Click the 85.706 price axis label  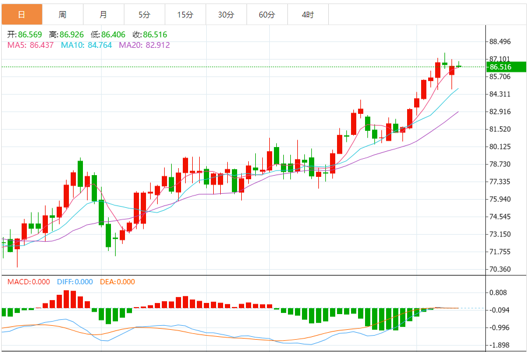coord(500,76)
